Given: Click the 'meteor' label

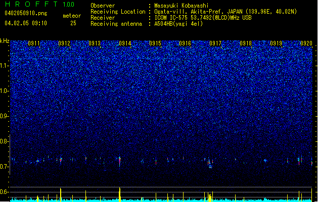Looking at the screenshot, I should [x=72, y=16].
